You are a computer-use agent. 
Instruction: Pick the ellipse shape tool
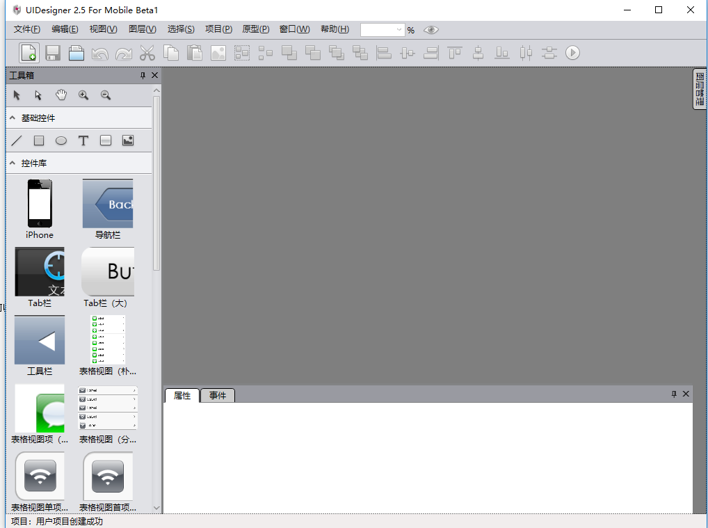pyautogui.click(x=61, y=141)
